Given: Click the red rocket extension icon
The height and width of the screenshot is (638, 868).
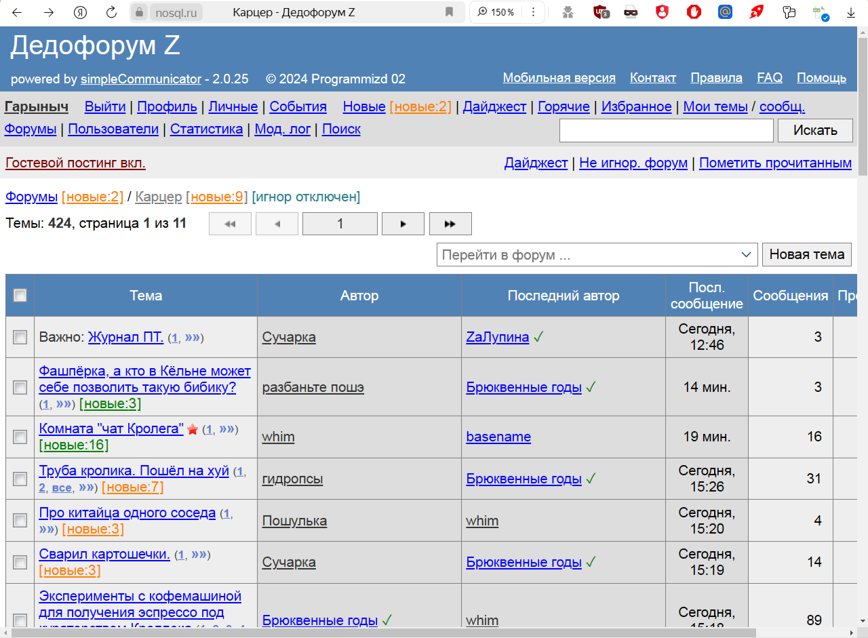Looking at the screenshot, I should (x=757, y=12).
